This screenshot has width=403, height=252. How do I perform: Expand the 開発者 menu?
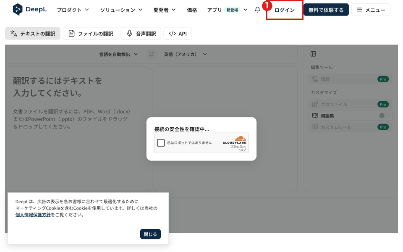pyautogui.click(x=165, y=10)
